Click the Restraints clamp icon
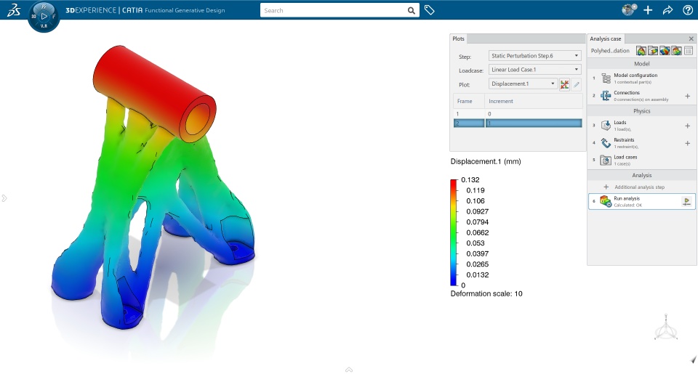This screenshot has width=698, height=374. [x=606, y=143]
